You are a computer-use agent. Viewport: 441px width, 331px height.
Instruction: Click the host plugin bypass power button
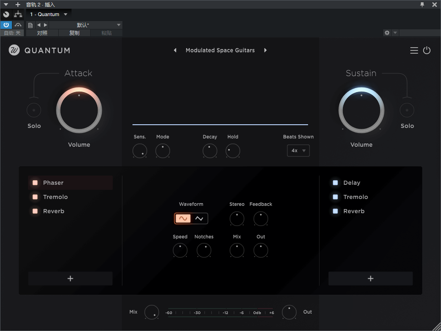(x=6, y=25)
